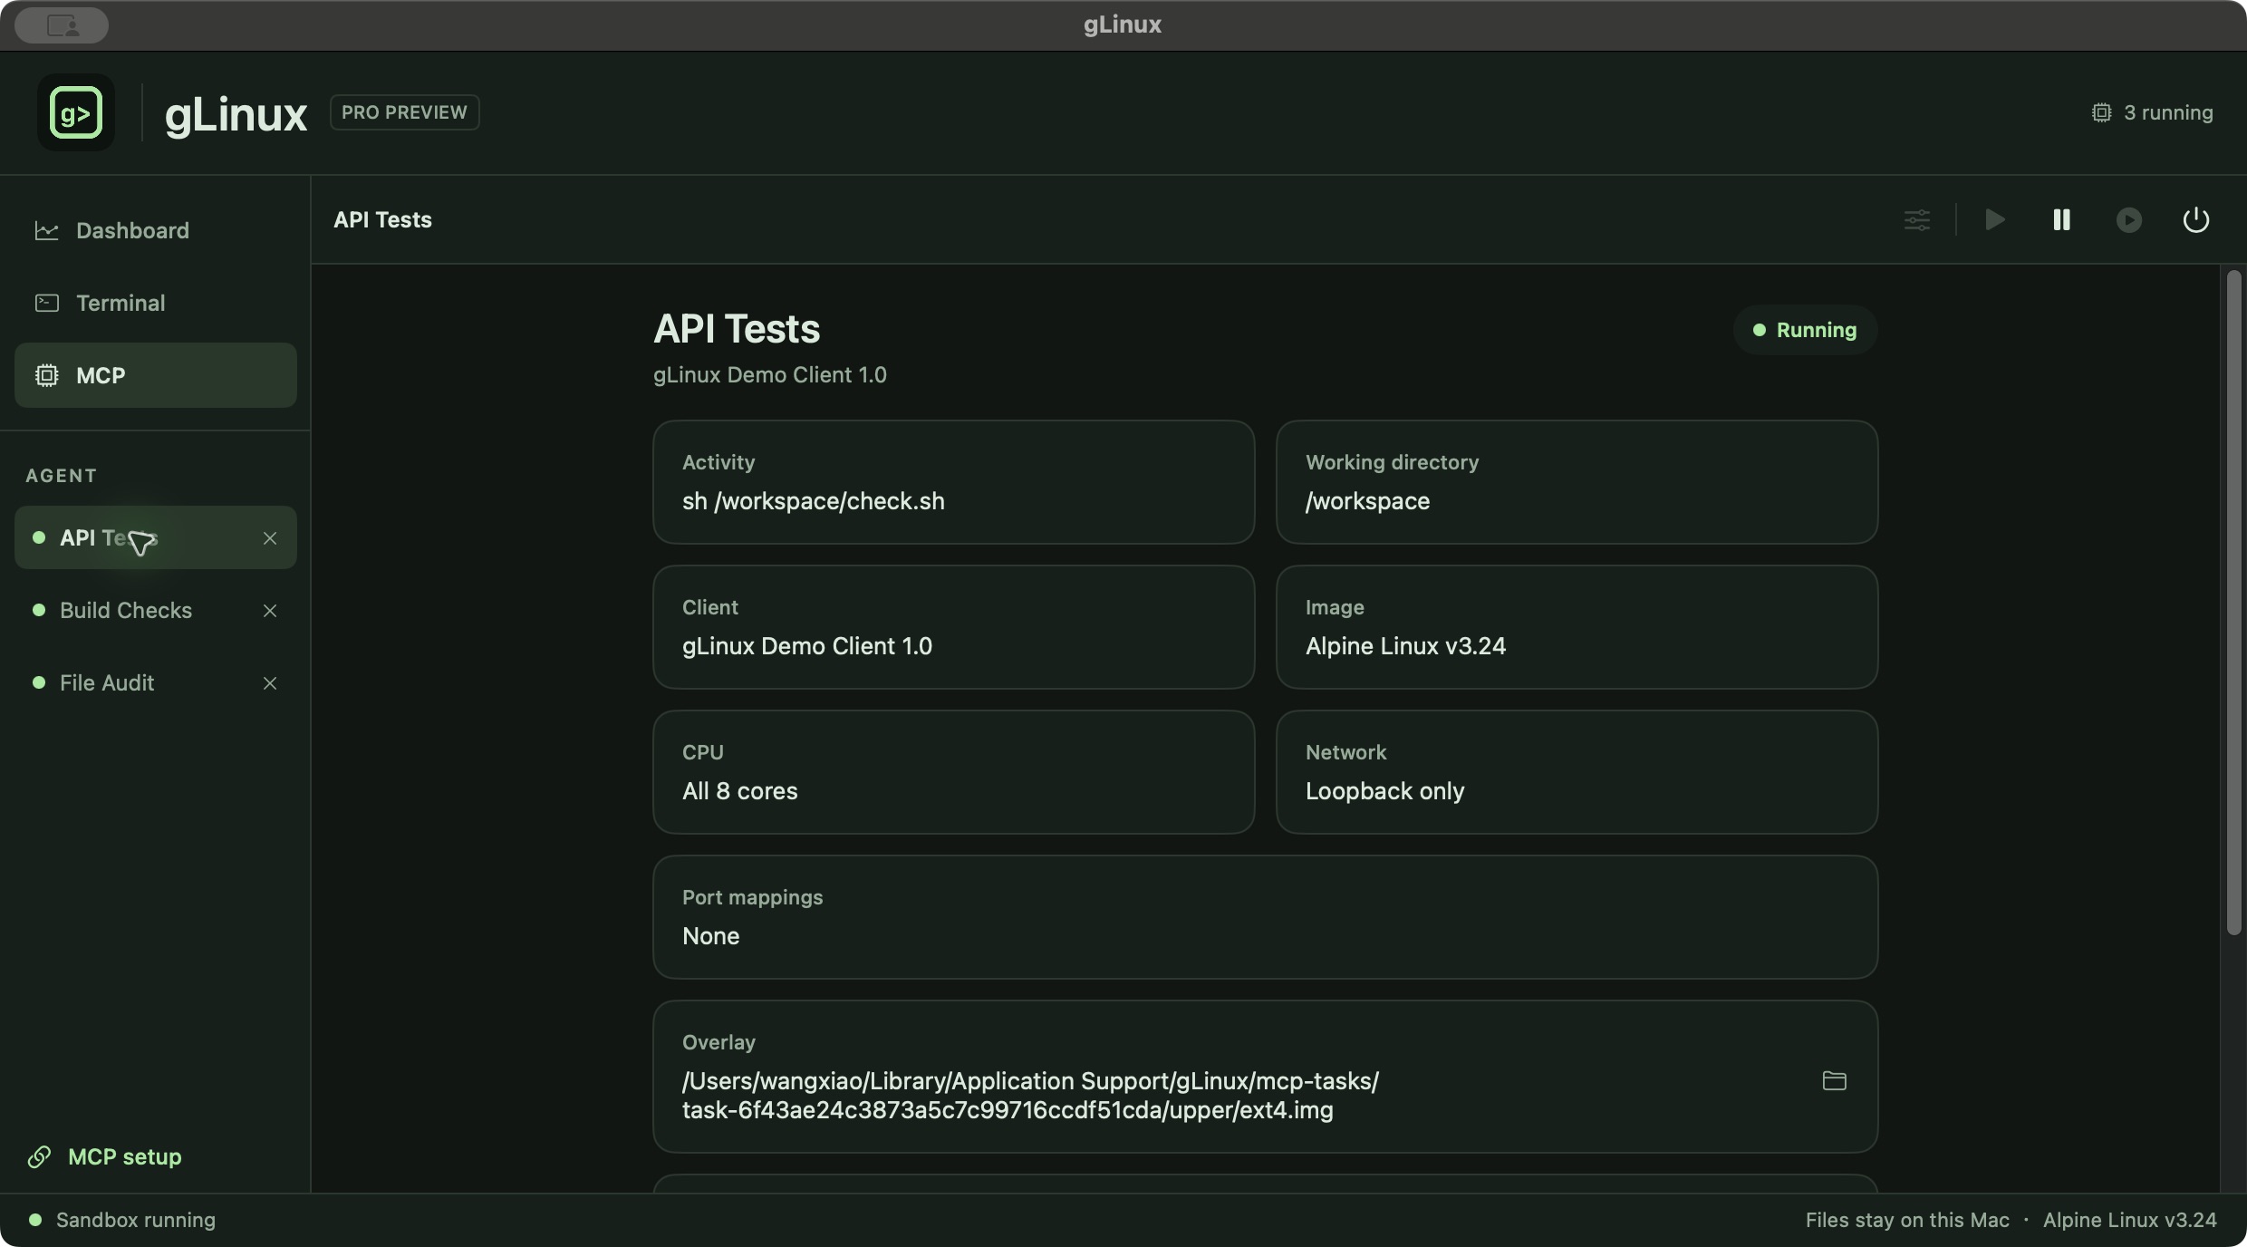Click the API Tests page heading
The height and width of the screenshot is (1247, 2247).
(737, 329)
